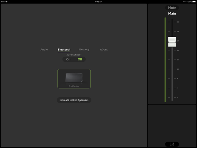Open the mixer sliders icon button
The height and width of the screenshot is (148, 197).
pyautogui.click(x=172, y=144)
